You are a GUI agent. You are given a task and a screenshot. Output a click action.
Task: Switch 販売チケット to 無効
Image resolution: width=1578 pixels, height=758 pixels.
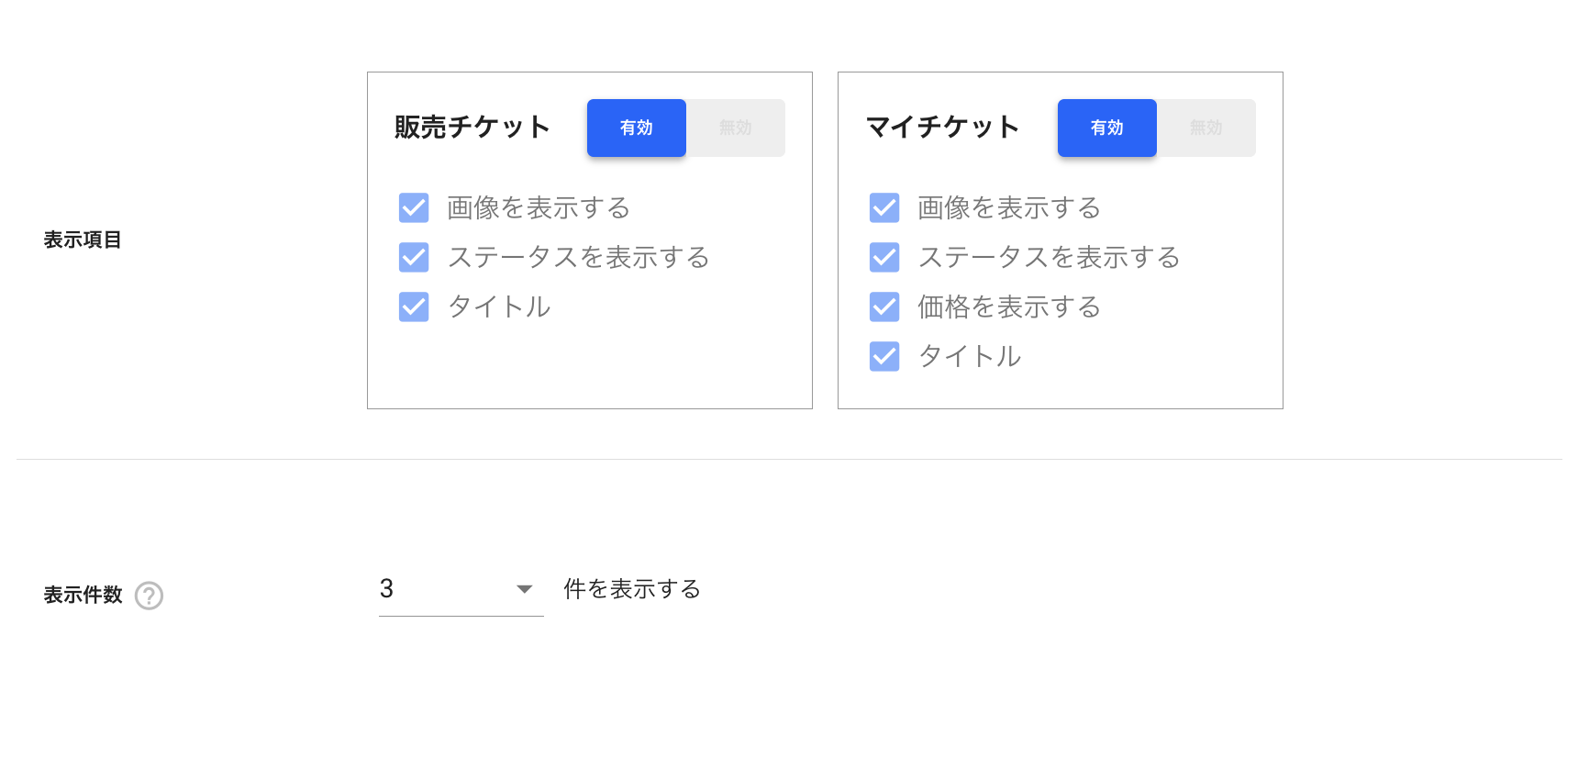[x=736, y=128]
